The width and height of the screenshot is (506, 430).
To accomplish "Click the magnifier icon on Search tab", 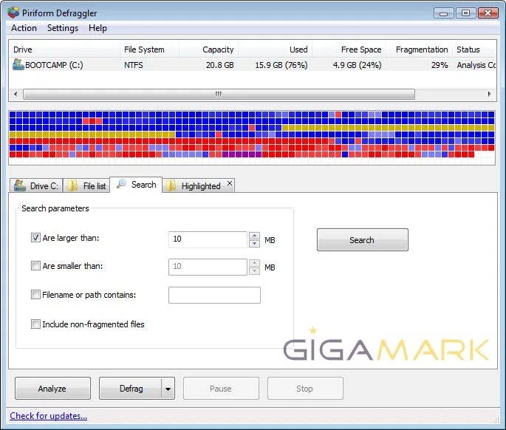I will pyautogui.click(x=121, y=184).
